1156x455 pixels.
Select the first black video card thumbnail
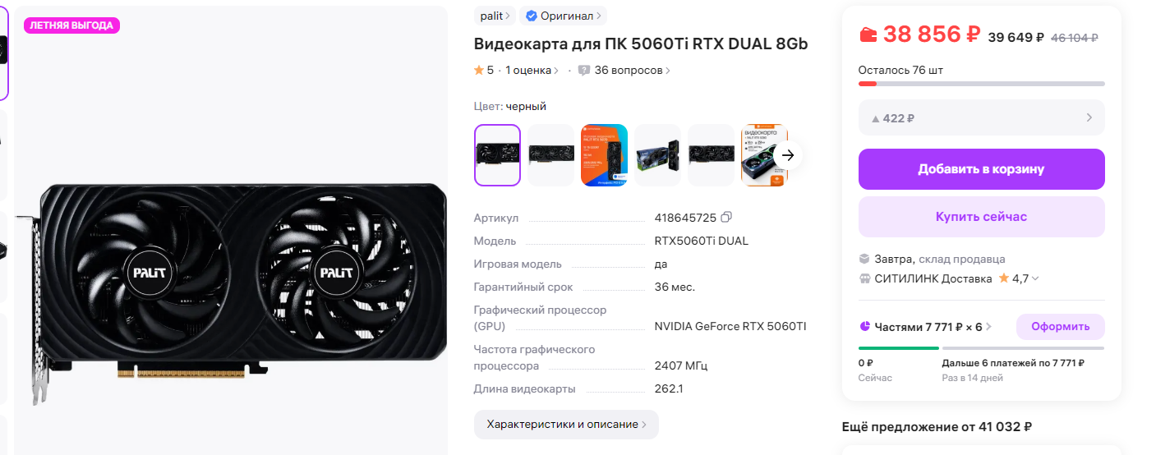coord(497,155)
